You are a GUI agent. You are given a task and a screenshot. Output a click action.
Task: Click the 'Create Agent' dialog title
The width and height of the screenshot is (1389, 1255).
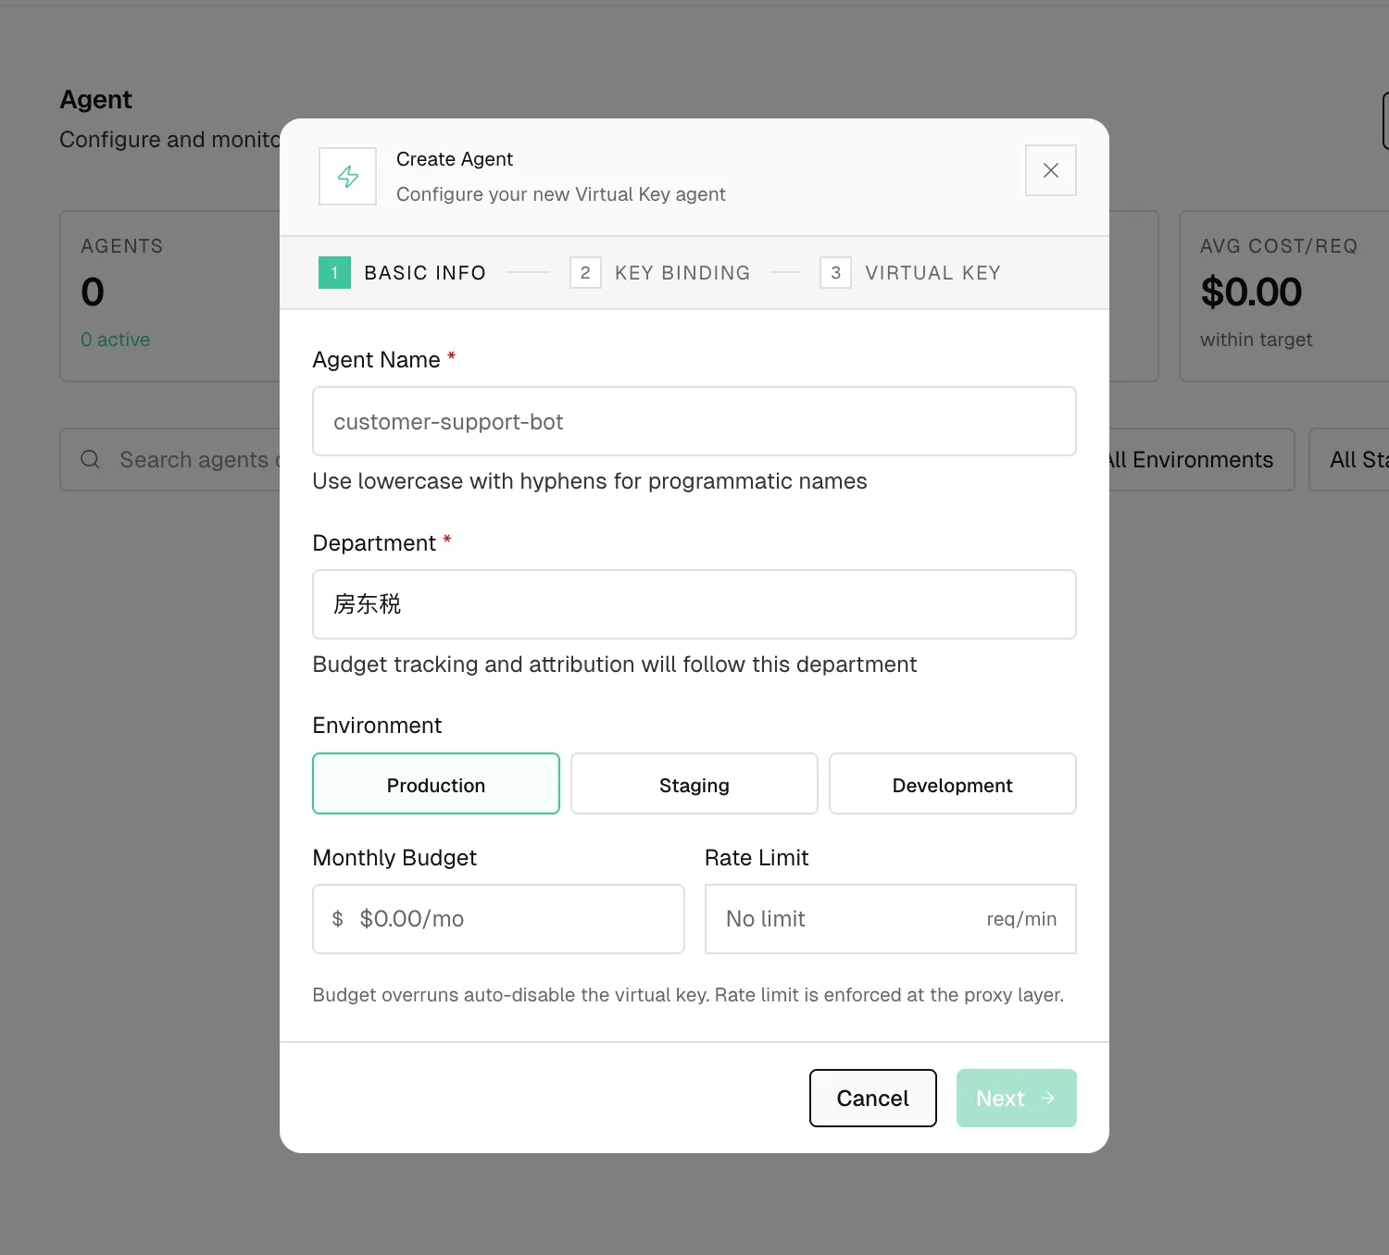click(455, 159)
